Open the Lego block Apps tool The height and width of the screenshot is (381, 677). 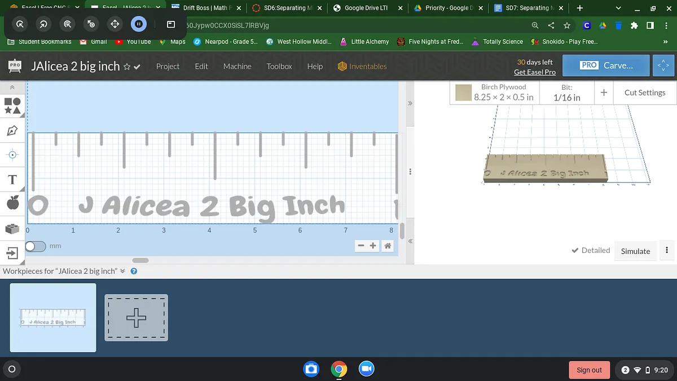(12, 229)
